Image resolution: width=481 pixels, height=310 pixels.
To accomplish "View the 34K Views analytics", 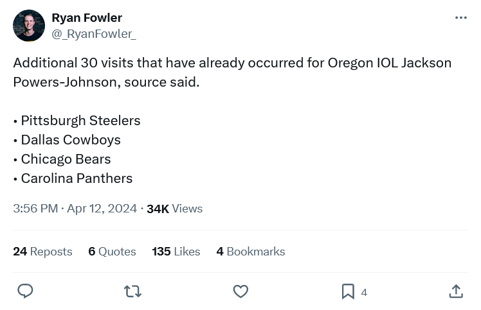I will (174, 209).
